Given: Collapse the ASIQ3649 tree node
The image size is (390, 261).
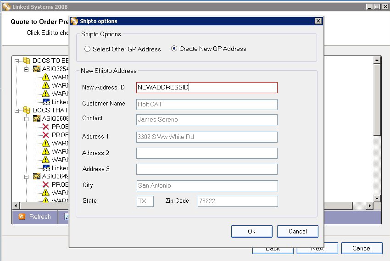Looking at the screenshot, I should [x=26, y=177].
